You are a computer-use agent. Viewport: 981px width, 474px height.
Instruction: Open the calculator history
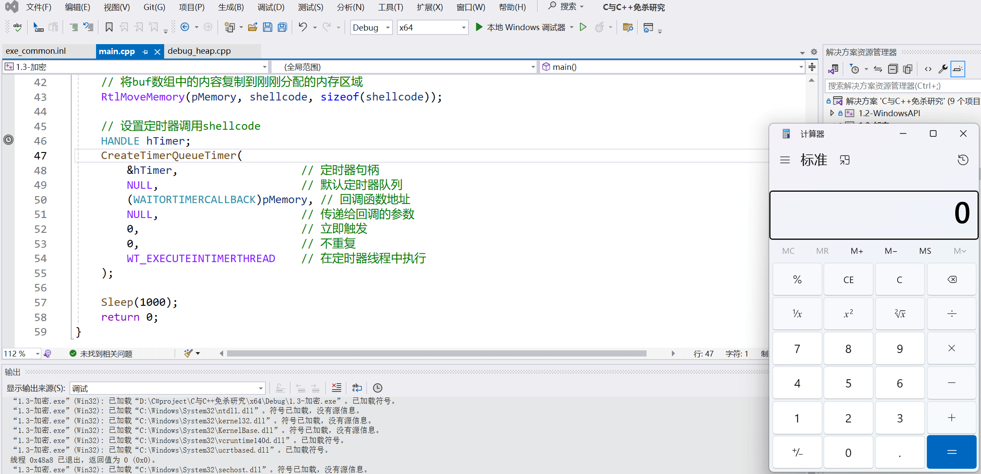tap(963, 160)
